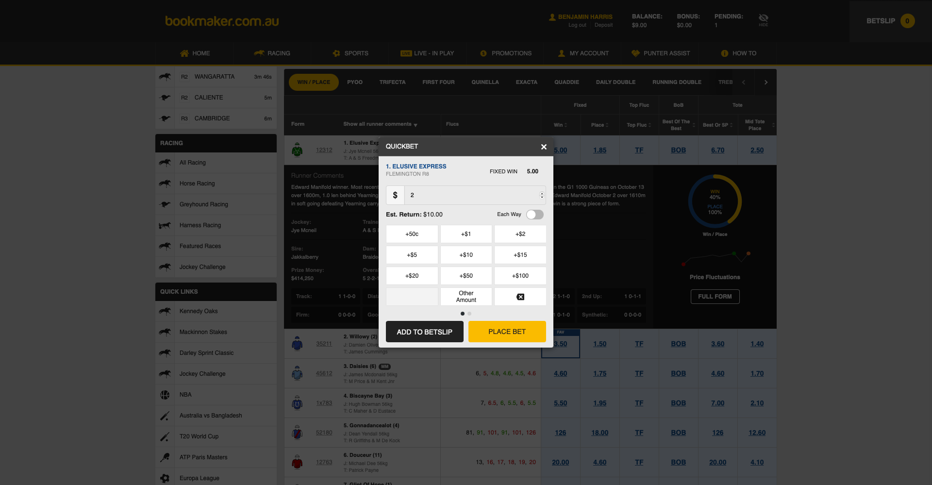The image size is (932, 485).
Task: Open the FIRST FOUR tab
Action: [438, 82]
